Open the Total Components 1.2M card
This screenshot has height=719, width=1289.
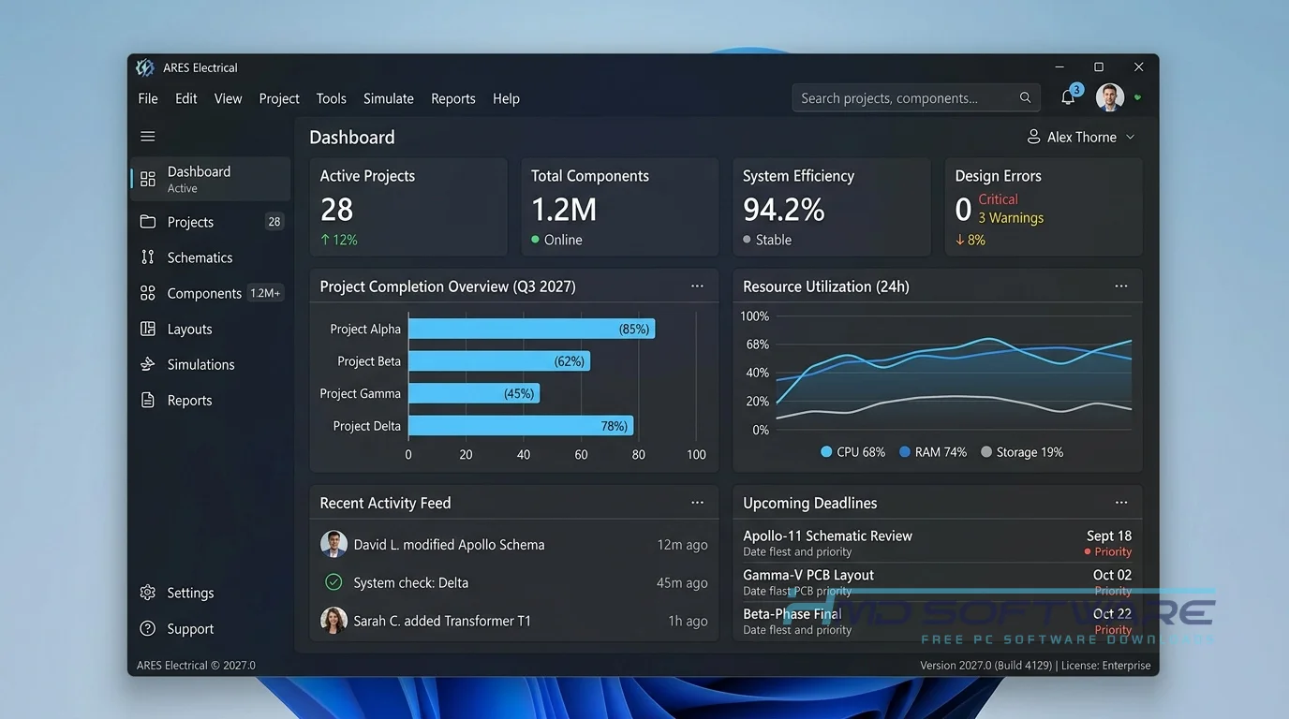pos(620,207)
